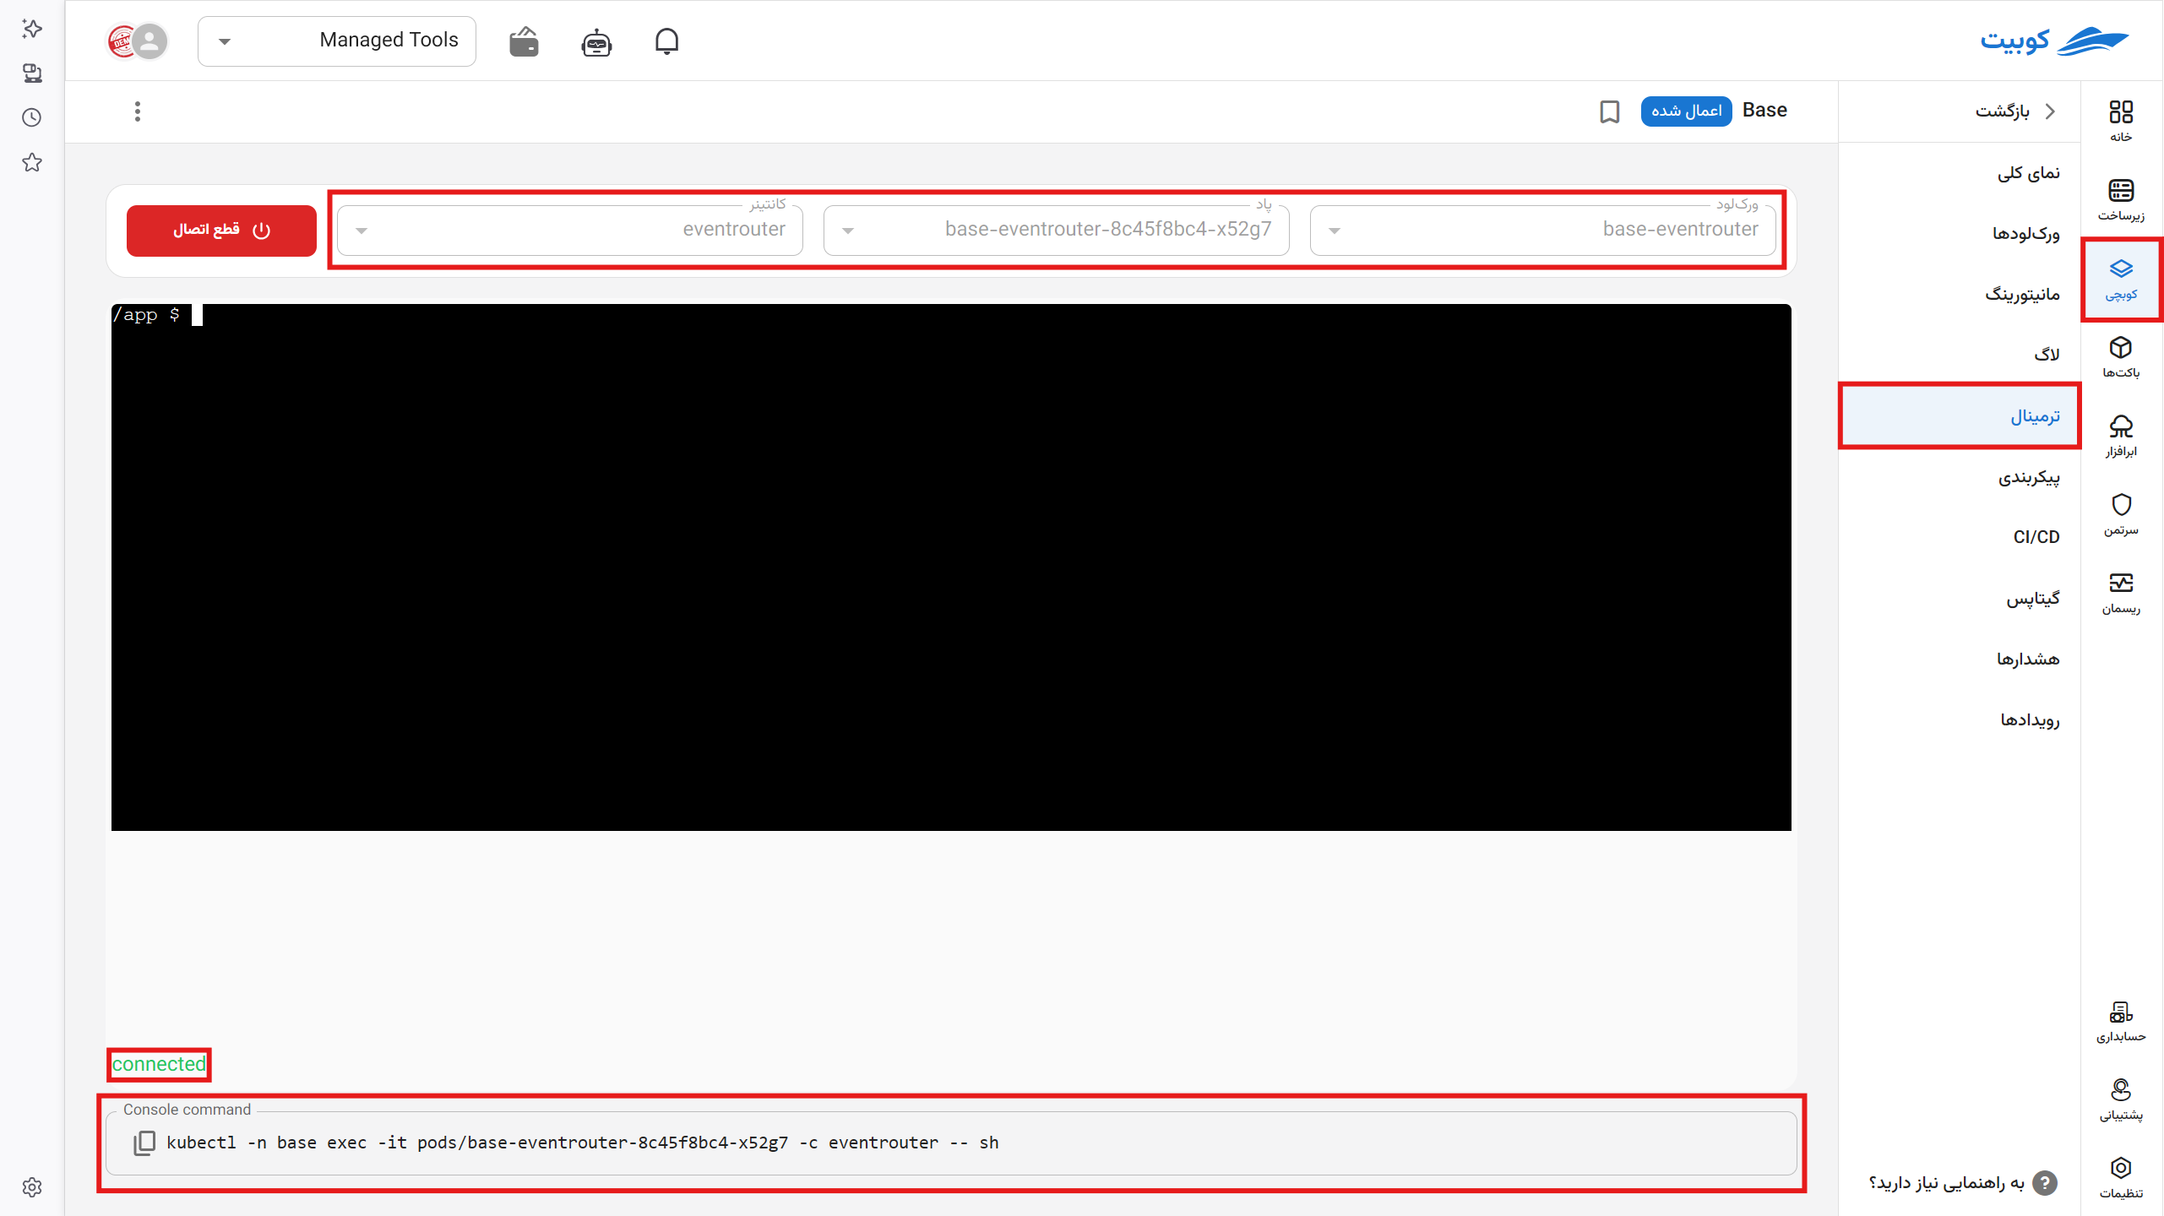Copy the console kubectl command

pyautogui.click(x=144, y=1143)
